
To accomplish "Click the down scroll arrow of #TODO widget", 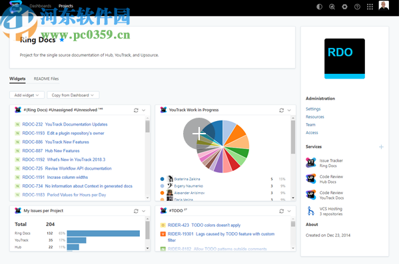I will [293, 248].
